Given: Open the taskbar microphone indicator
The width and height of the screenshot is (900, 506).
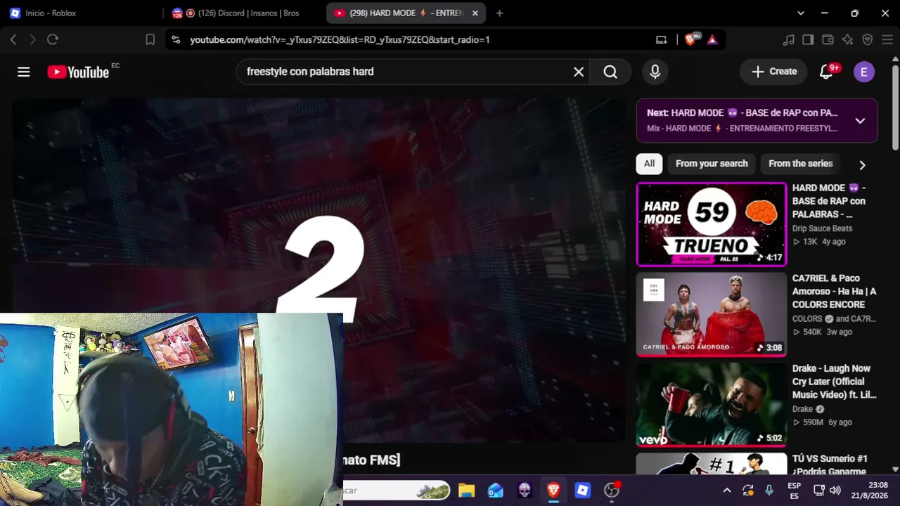Looking at the screenshot, I should (769, 491).
